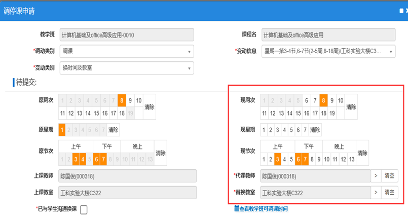This screenshot has width=408, height=221.
Task: Click 清空 button for 替换教室
Action: click(x=389, y=193)
